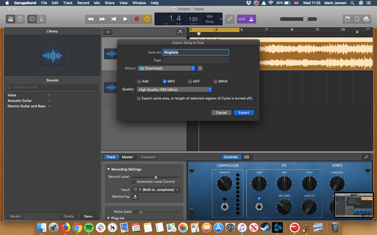Go to beginning with transport button

(114, 19)
